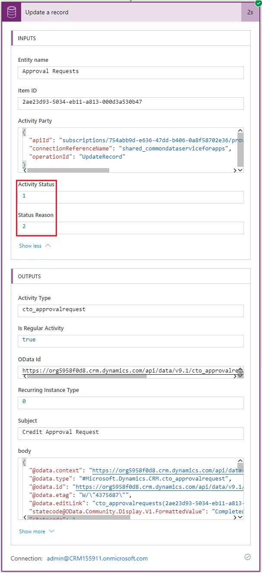Click the "@odata.editLink" line in body
Image resolution: width=262 pixels, height=573 pixels.
point(136,503)
